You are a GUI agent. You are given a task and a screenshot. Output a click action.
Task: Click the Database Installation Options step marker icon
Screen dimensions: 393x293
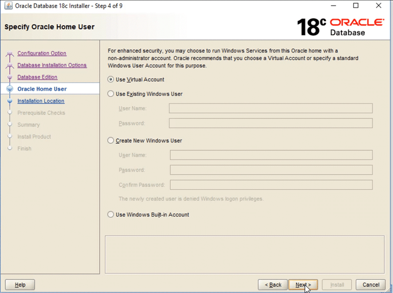coord(10,65)
